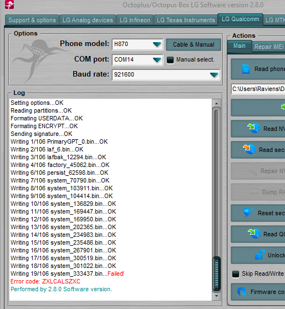The height and width of the screenshot is (309, 285).
Task: Click the Read QC button
Action: [258, 234]
